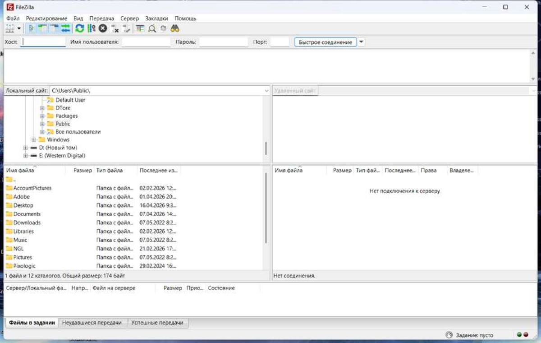Switch to the Успешные передачи tab

click(x=158, y=323)
